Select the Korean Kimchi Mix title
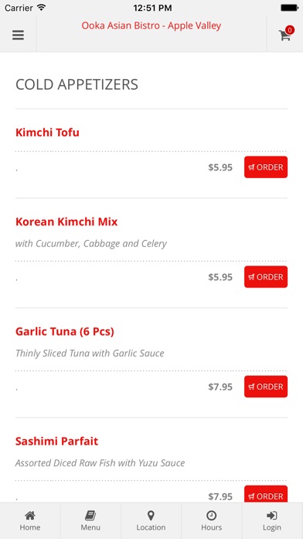 point(66,221)
